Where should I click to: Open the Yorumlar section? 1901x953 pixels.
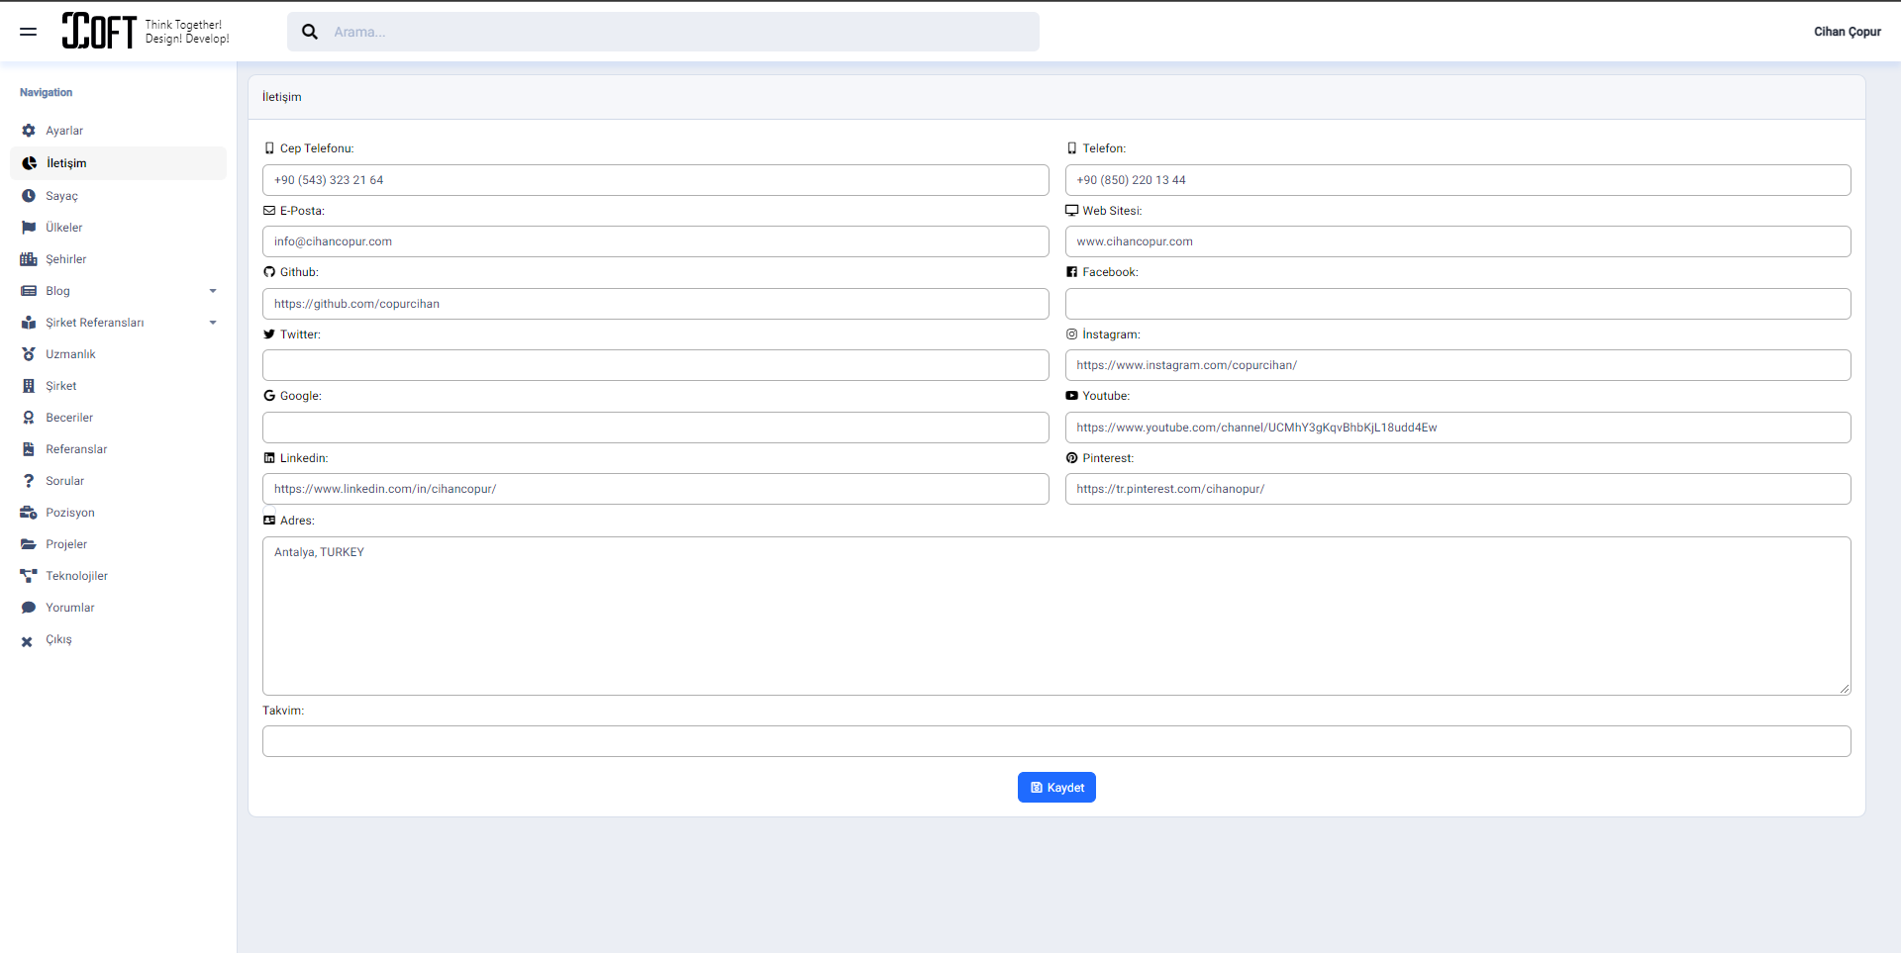(x=69, y=607)
